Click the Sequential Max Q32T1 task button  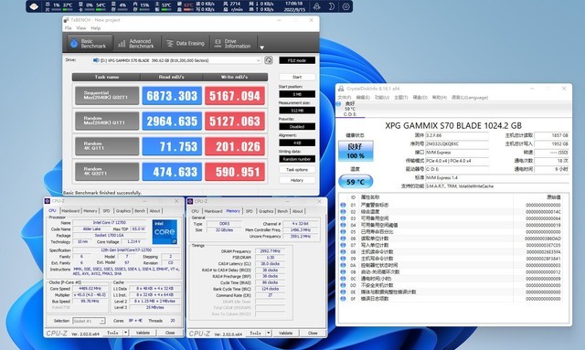[107, 96]
